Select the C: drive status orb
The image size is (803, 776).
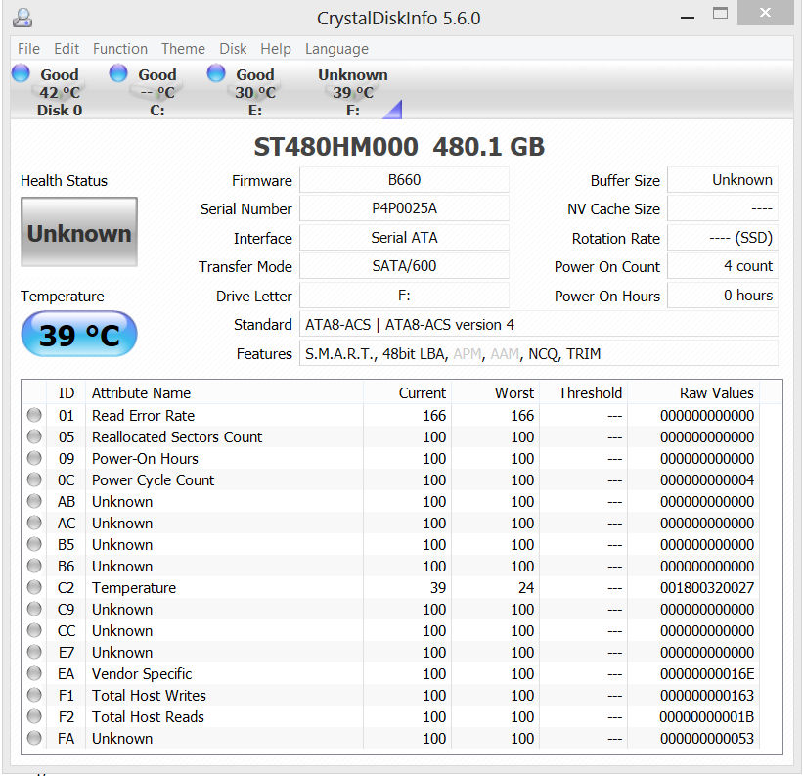click(118, 73)
